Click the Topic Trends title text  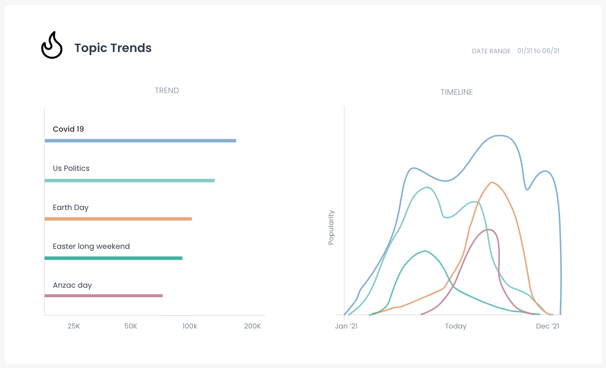point(113,48)
